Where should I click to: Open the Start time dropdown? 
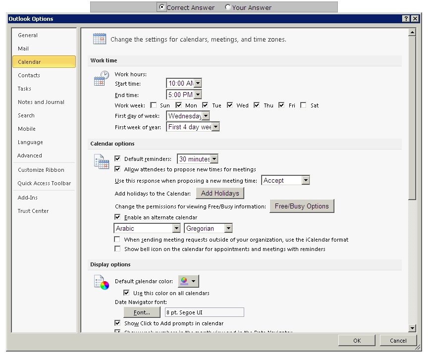click(198, 83)
